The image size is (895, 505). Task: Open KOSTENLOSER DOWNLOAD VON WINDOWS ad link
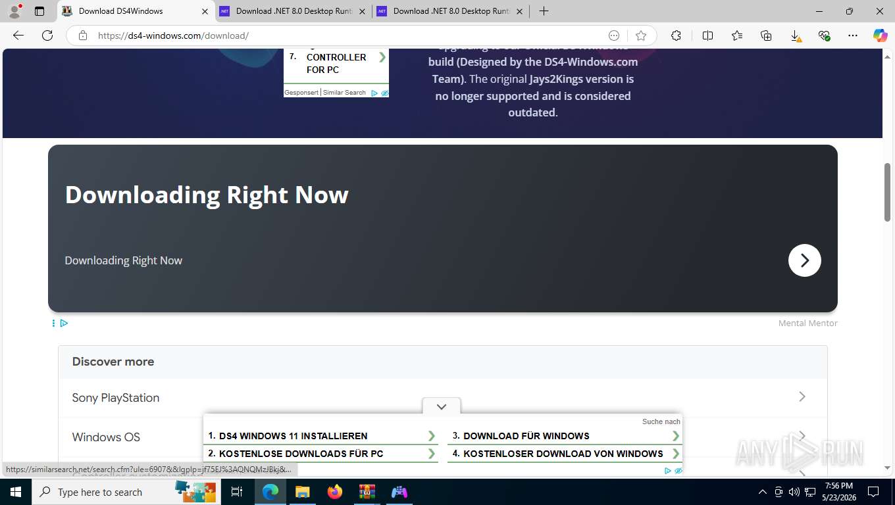563,454
